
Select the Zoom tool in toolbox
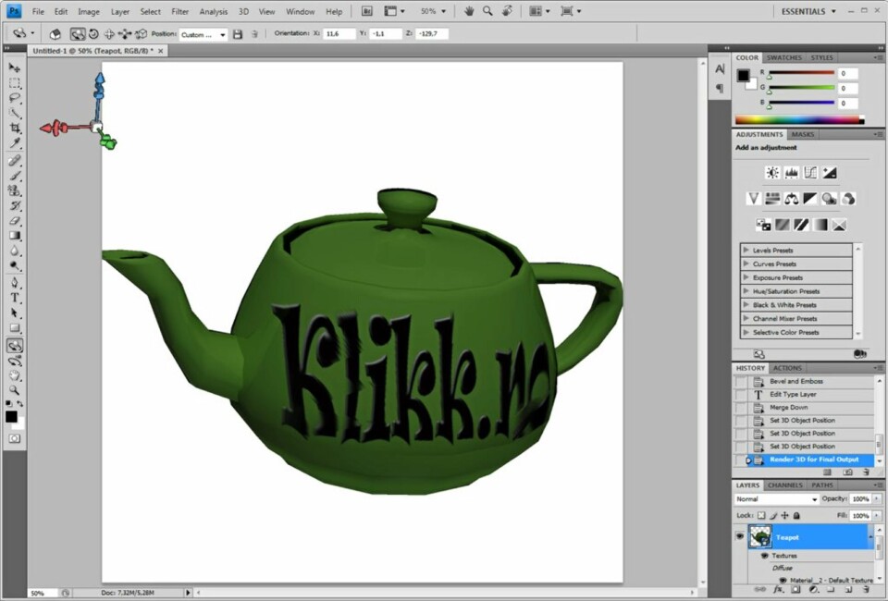click(15, 390)
